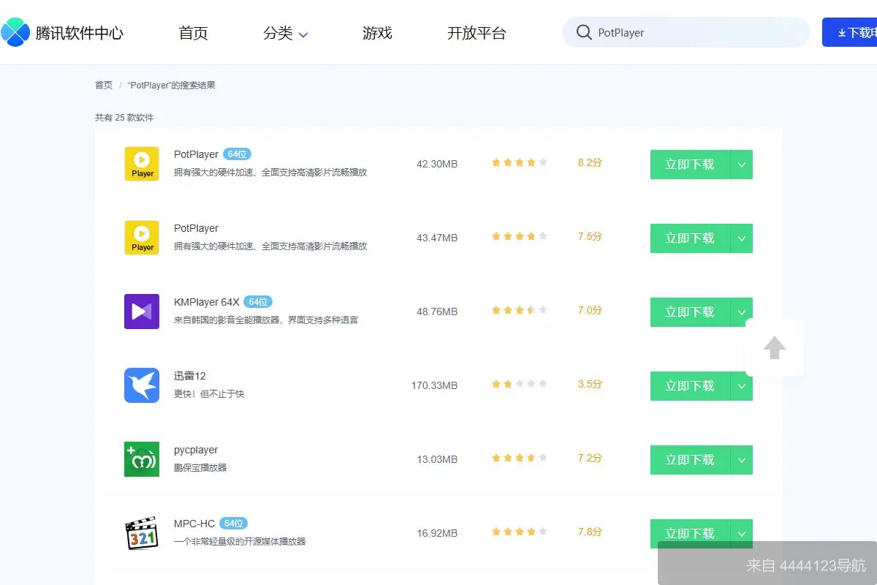Click the back-to-top arrow
This screenshot has height=585, width=877.
[774, 348]
